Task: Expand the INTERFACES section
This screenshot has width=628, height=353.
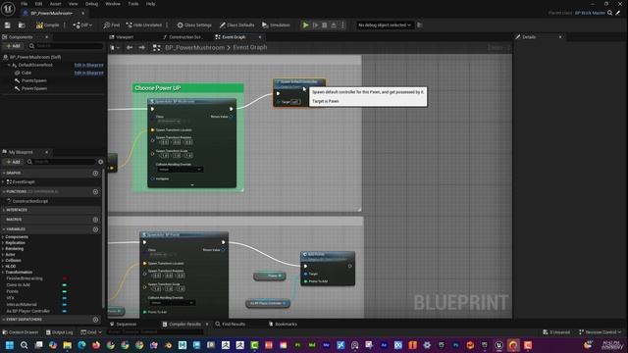Action: coord(4,210)
